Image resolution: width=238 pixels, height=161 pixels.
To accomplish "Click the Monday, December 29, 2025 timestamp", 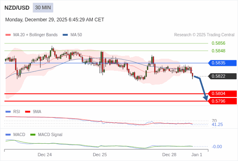I will pos(54,20).
